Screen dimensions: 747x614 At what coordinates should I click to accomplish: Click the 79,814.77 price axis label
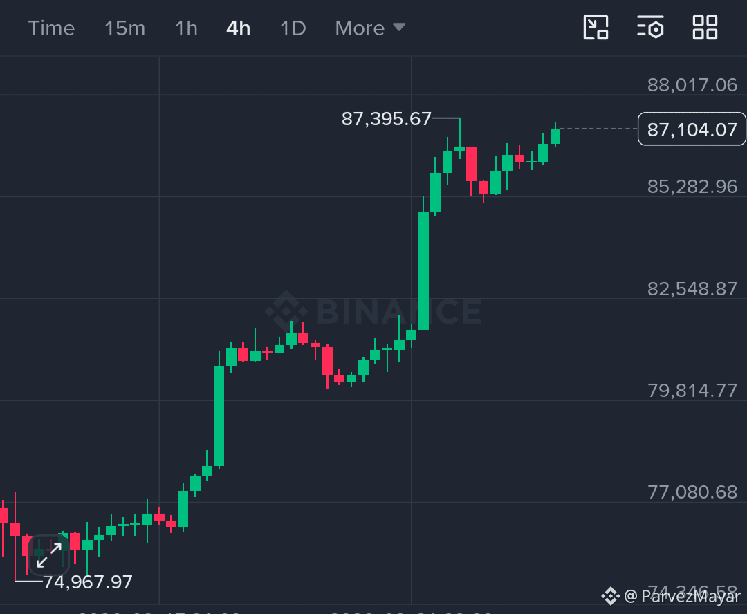coord(692,391)
